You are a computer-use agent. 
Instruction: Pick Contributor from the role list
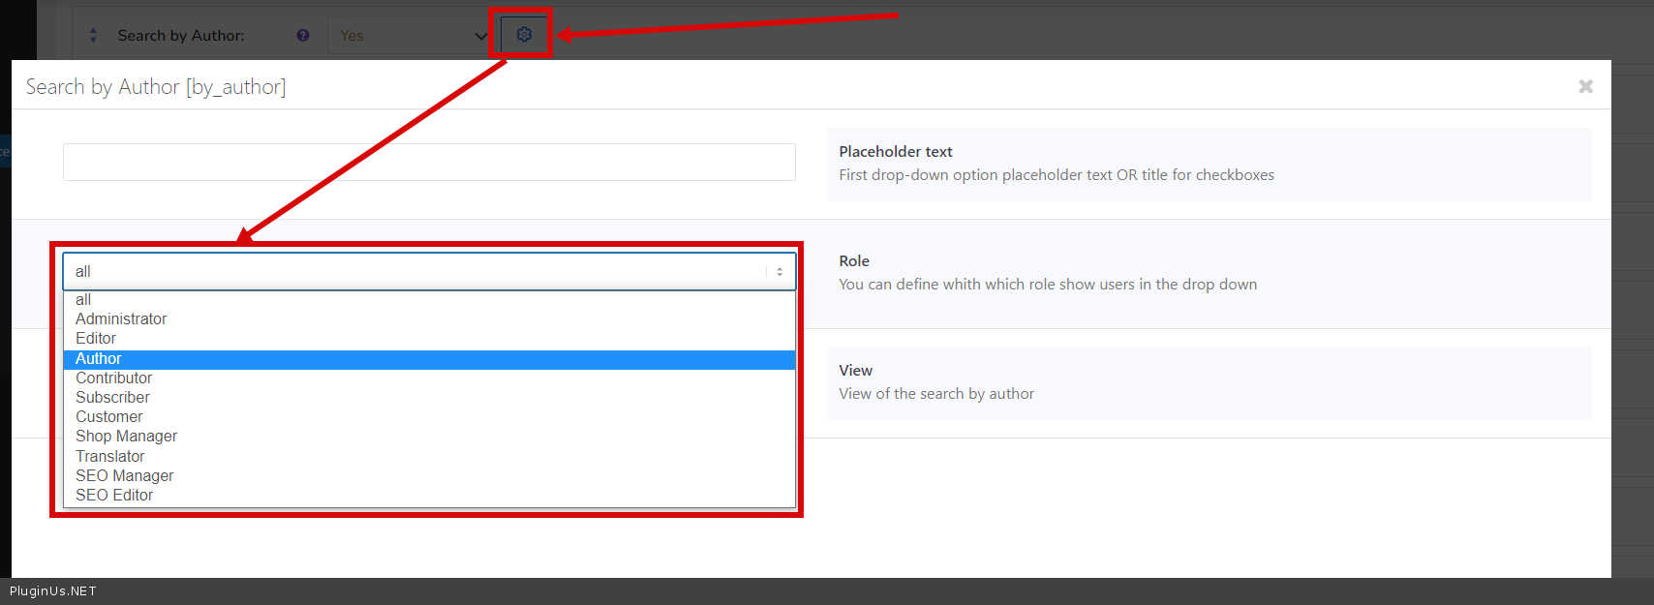pos(114,378)
